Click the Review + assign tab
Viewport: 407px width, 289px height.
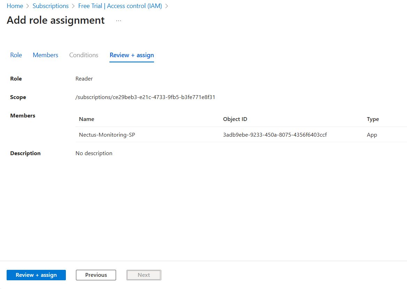[x=132, y=55]
